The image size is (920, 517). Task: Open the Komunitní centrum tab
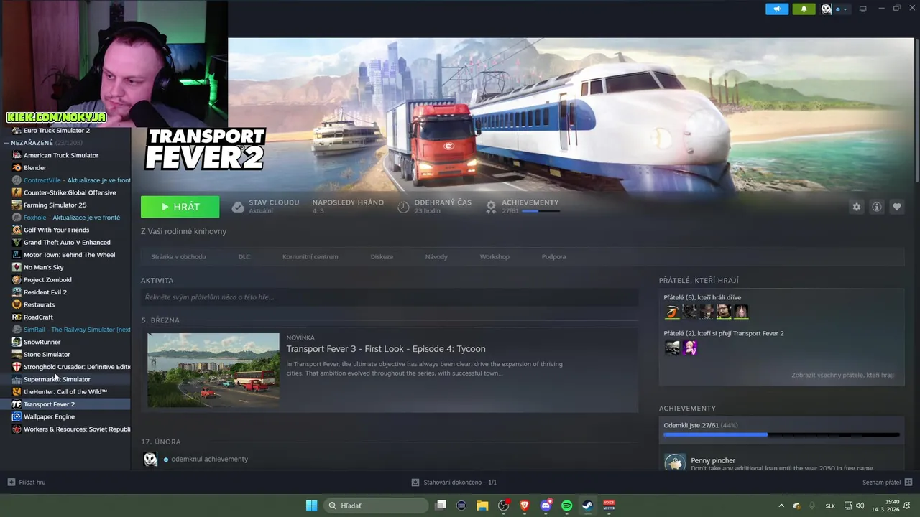tap(310, 257)
